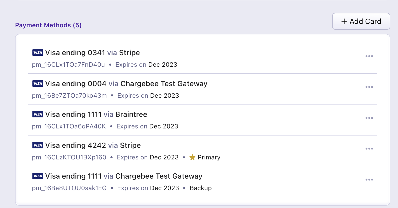The image size is (398, 208).
Task: Select the Visa ending 0341 via Stripe title
Action: (x=92, y=53)
